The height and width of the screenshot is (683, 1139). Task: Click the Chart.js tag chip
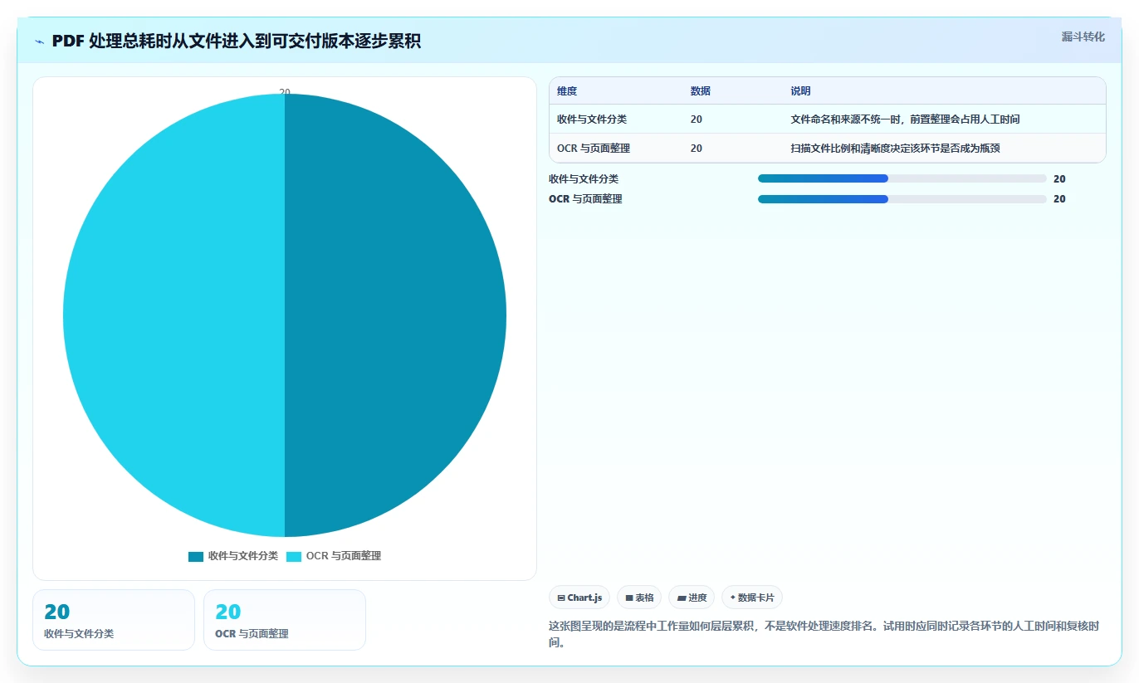tap(579, 598)
